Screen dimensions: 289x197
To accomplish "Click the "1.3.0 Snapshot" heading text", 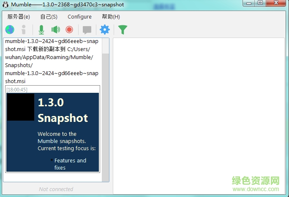I will point(63,110).
